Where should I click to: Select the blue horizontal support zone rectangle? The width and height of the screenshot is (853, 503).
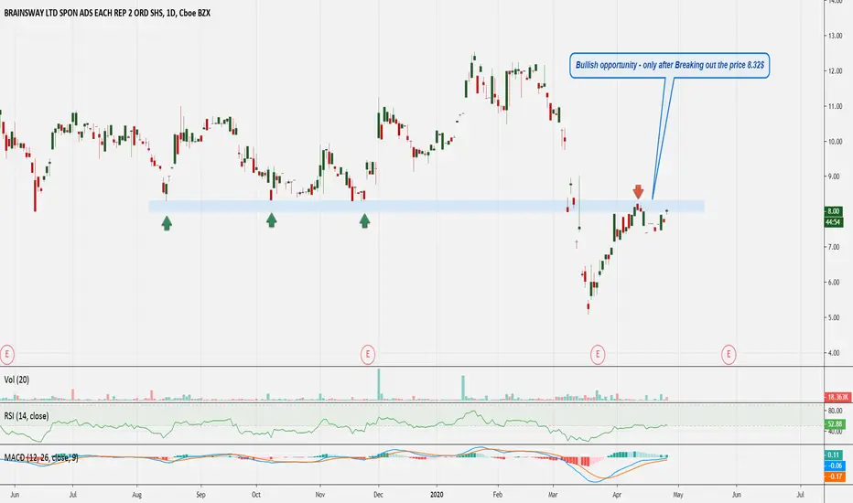[x=426, y=206]
